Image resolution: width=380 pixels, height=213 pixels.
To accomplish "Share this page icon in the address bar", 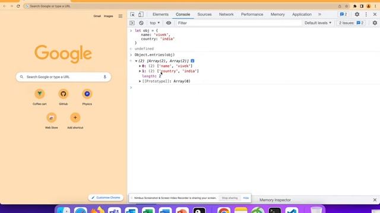I will [x=340, y=6].
